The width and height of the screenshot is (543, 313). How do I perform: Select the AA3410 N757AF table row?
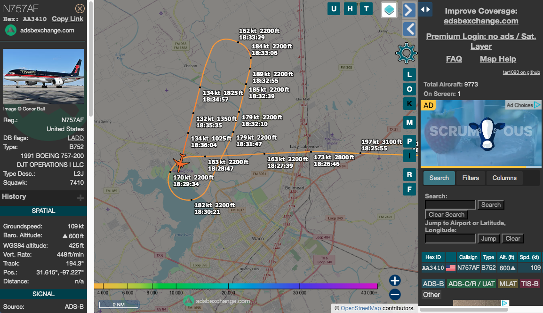tap(481, 268)
